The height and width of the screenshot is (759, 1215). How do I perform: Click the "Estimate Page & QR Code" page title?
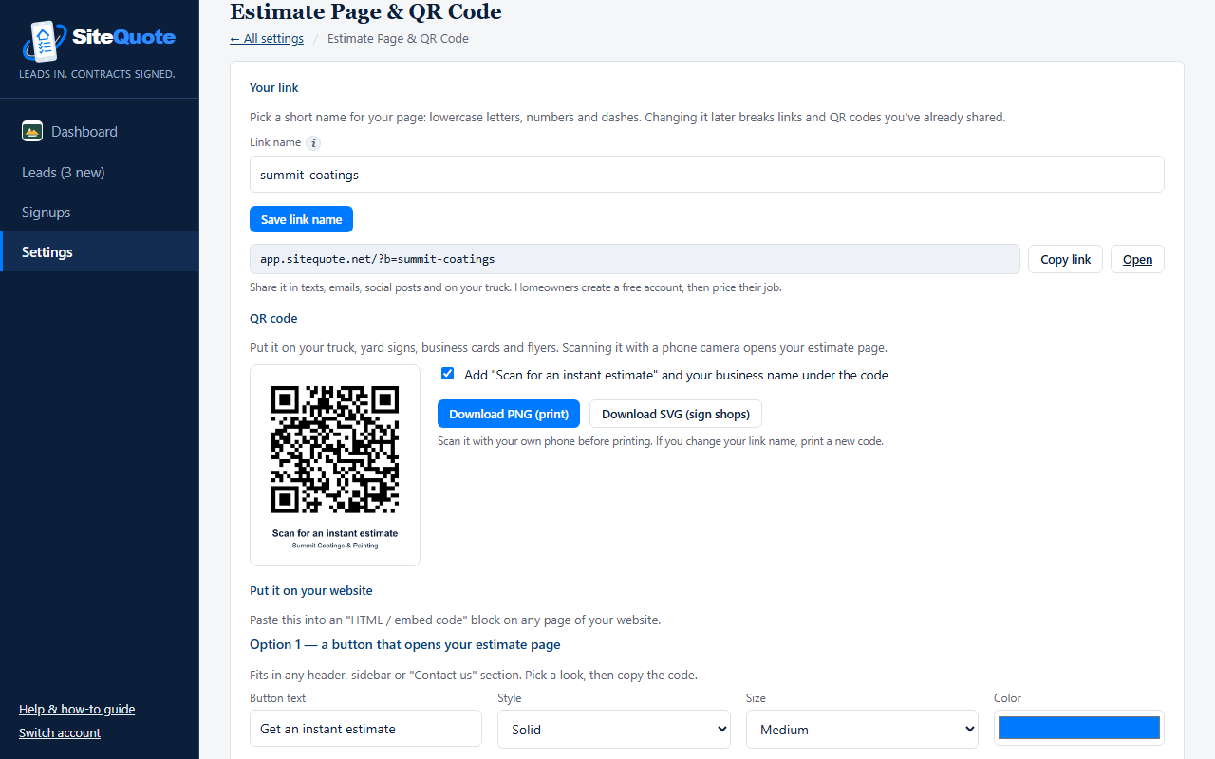click(x=365, y=12)
